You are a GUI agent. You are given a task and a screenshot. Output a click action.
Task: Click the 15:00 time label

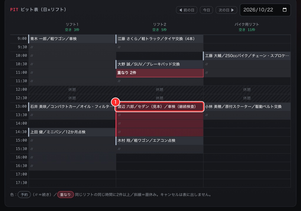click(x=21, y=140)
